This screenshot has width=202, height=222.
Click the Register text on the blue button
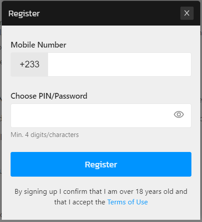(x=101, y=164)
